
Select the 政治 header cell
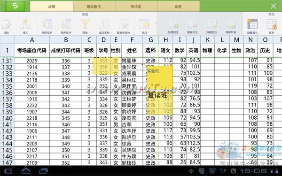(251, 51)
